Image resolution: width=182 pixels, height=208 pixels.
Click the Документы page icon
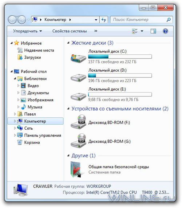[23, 93]
